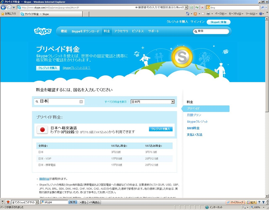Open the 日本円 currency dropdown

[x=173, y=102]
